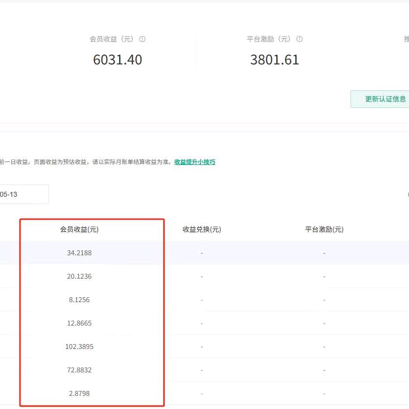409x409 pixels.
Task: Select the 102.3895 earnings cell
Action: coord(79,347)
